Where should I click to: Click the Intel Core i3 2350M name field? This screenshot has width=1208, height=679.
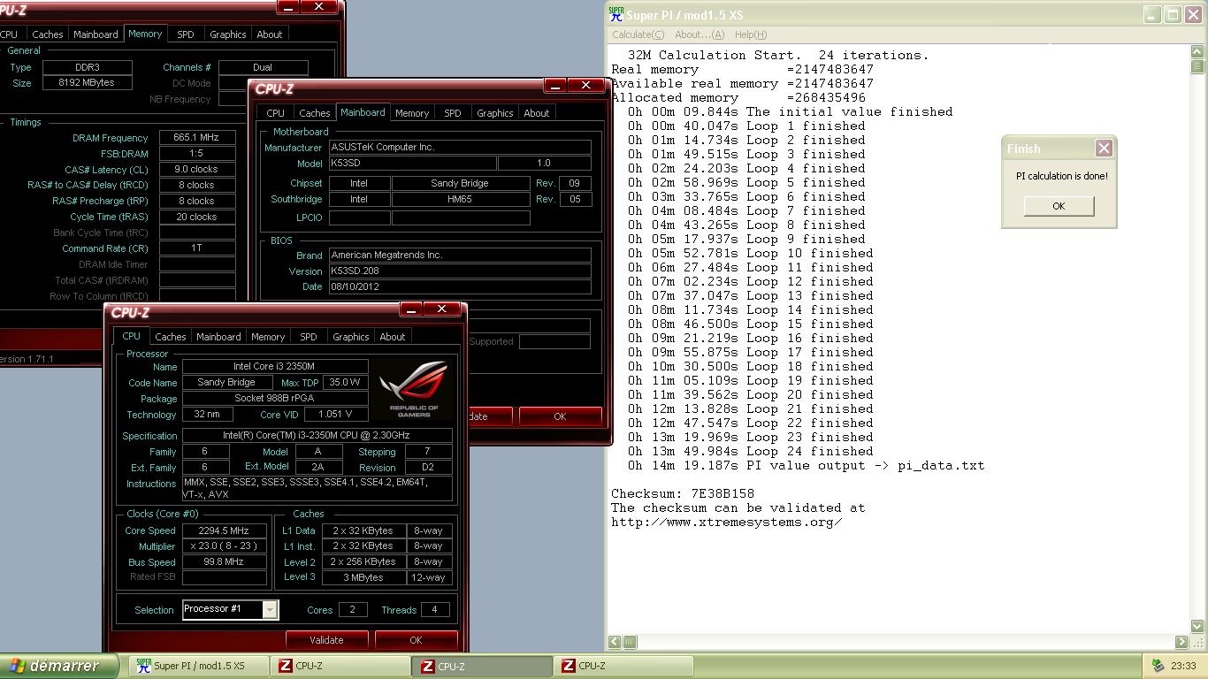[275, 366]
